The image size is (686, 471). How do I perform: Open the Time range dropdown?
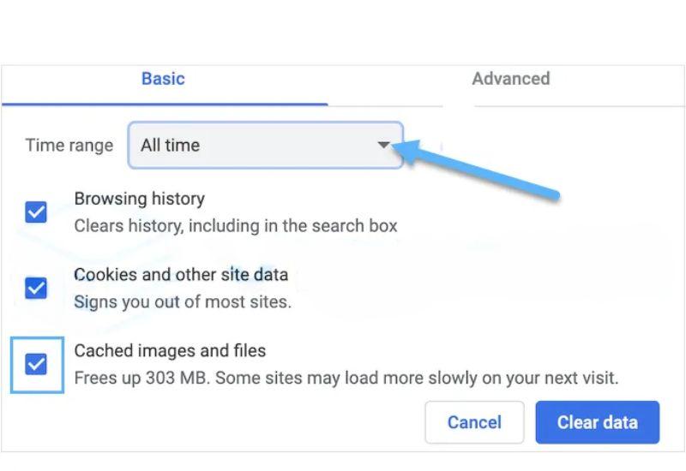[x=266, y=145]
